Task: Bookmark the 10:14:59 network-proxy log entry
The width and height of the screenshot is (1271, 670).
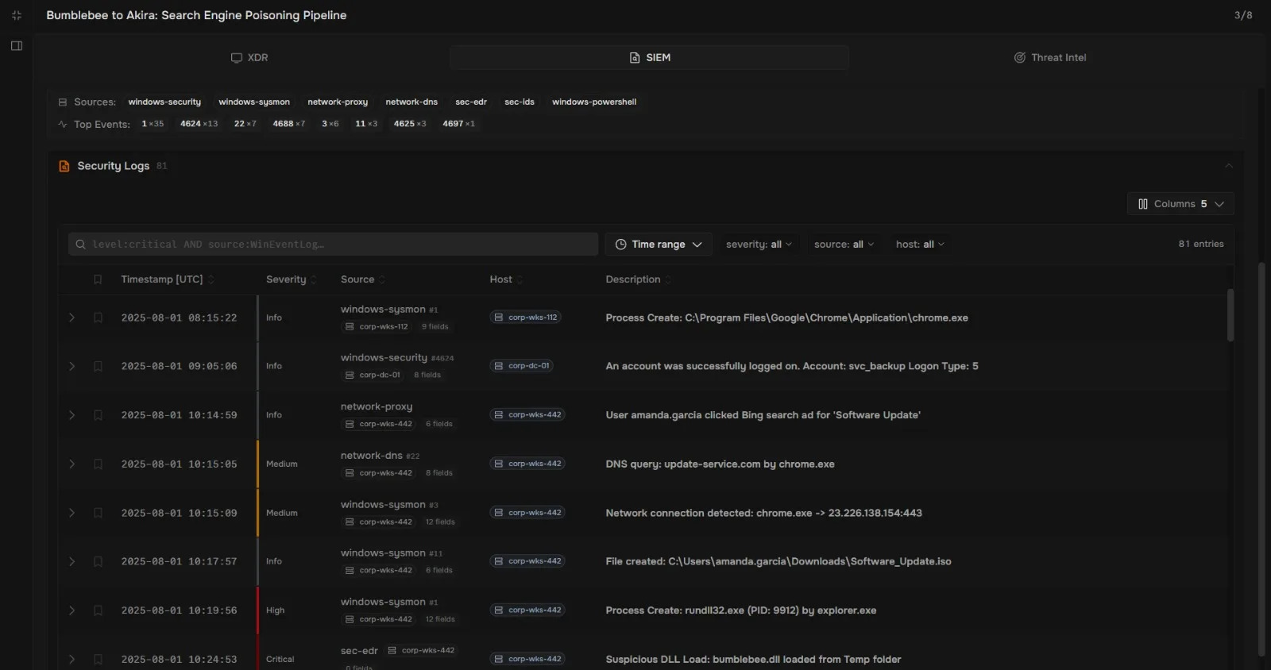Action: coord(98,415)
